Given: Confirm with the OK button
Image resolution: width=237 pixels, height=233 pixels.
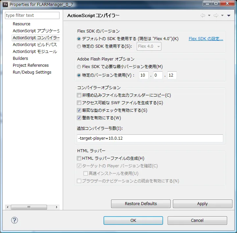Looking at the screenshot, I should [133, 221].
